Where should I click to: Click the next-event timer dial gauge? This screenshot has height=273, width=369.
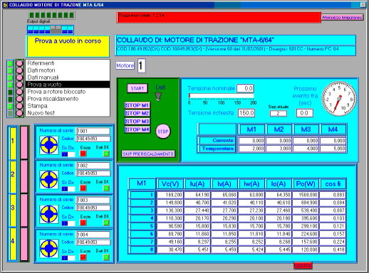[x=339, y=99]
